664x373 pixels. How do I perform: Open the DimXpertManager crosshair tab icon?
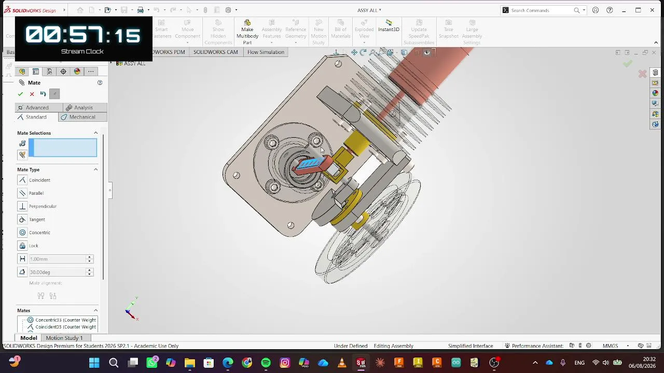(x=63, y=71)
